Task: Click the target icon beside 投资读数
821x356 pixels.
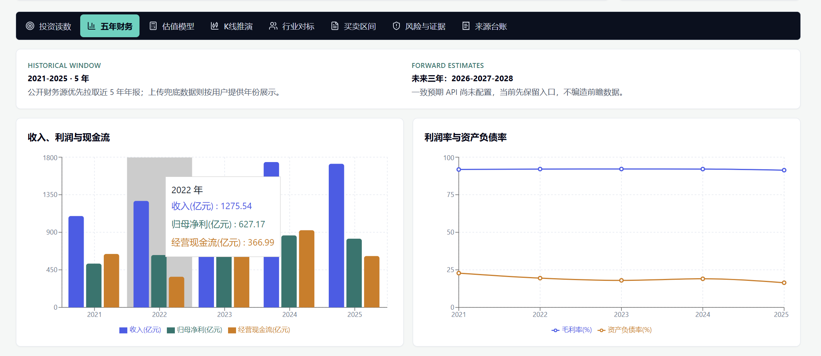Action: coord(30,26)
